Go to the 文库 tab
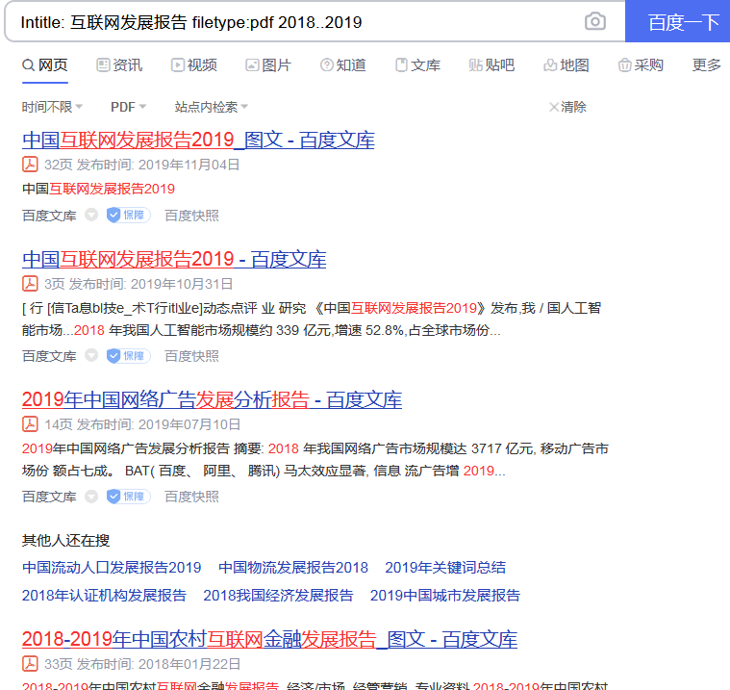The image size is (730, 690). coord(417,65)
